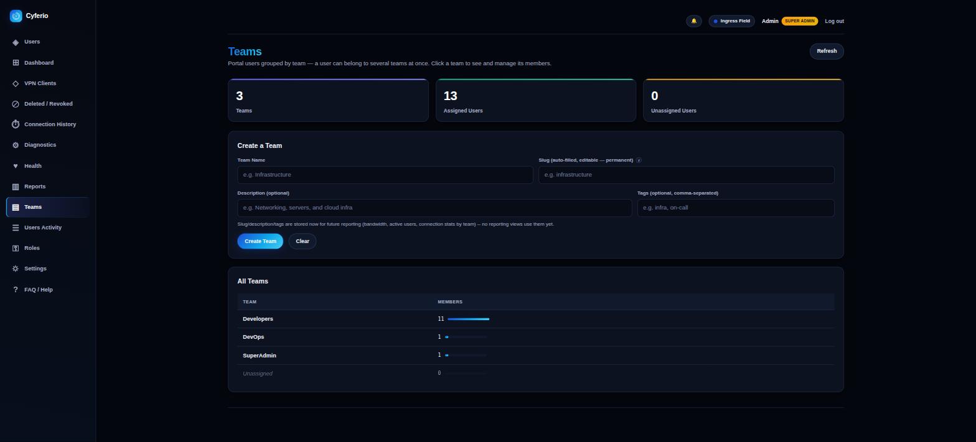
Task: Go to Dashboard in sidebar
Action: [48, 63]
